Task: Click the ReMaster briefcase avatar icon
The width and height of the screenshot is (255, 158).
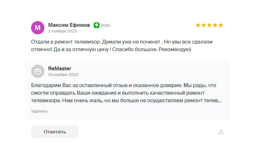Action: [x=38, y=71]
